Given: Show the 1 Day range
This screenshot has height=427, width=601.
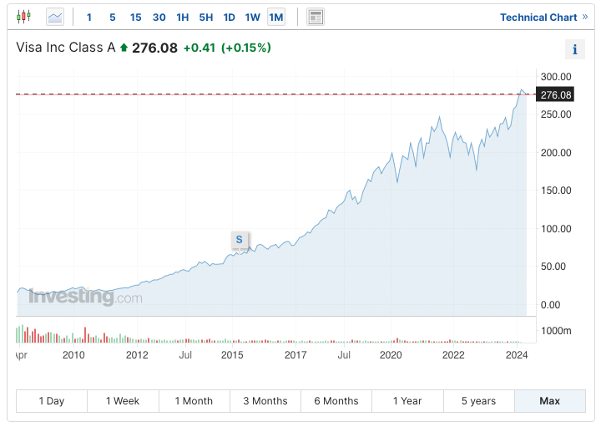Looking at the screenshot, I should click(52, 401).
